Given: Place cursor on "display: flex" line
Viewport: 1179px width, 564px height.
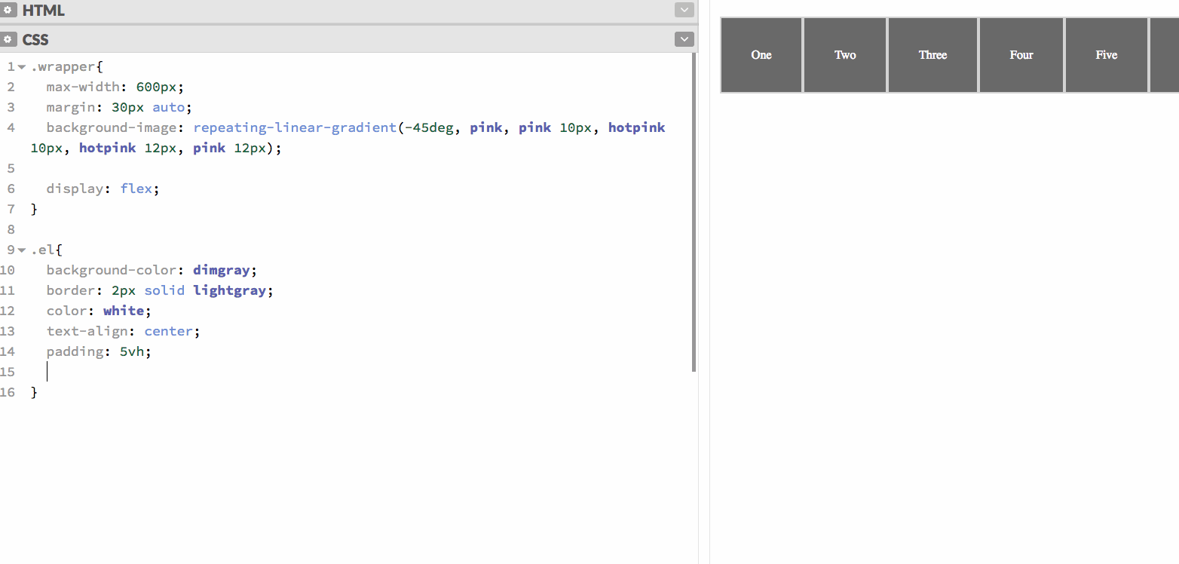Looking at the screenshot, I should (103, 189).
